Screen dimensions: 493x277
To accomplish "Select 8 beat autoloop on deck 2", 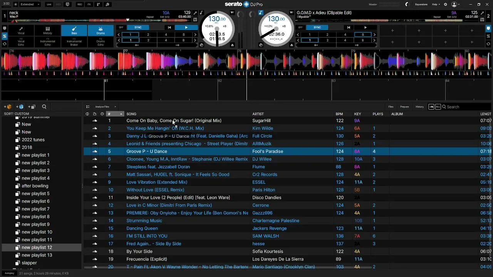I will (363, 35).
